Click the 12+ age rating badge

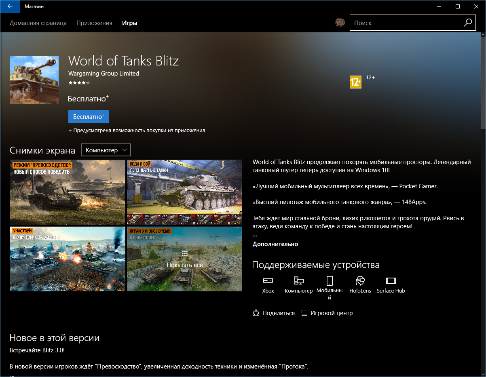coord(355,82)
